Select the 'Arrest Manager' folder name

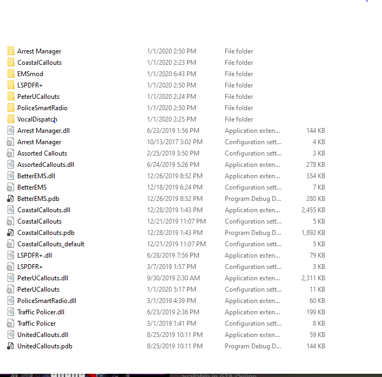click(x=39, y=51)
